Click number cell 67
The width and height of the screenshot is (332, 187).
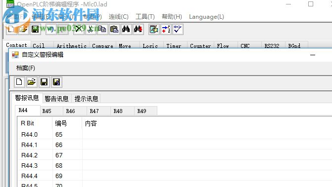pyautogui.click(x=67, y=155)
